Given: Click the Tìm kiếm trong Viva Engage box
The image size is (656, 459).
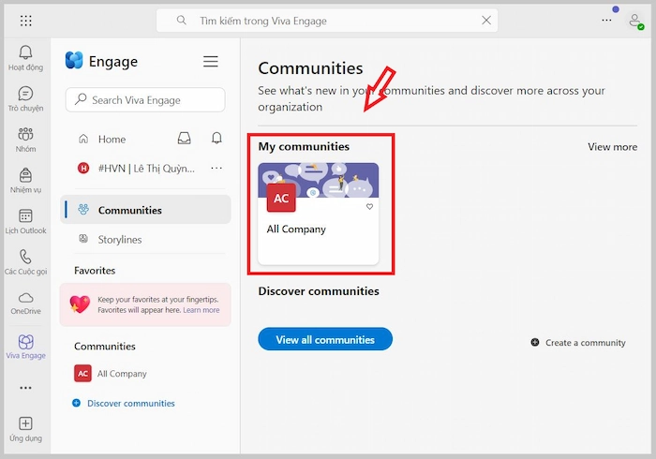Looking at the screenshot, I should coord(327,21).
